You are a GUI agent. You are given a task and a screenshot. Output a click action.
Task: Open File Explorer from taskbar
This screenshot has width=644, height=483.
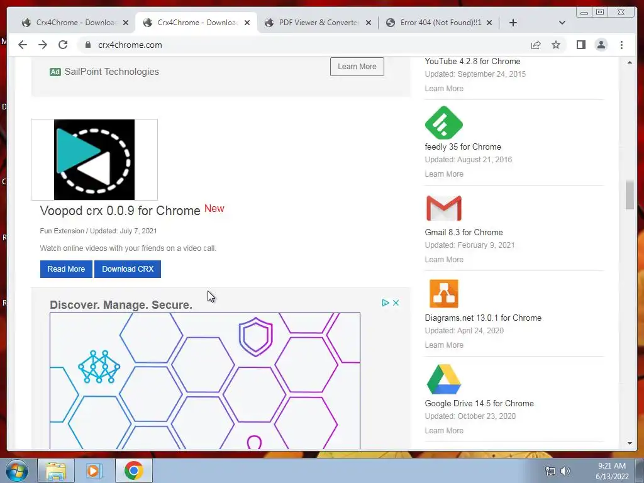coord(56,470)
